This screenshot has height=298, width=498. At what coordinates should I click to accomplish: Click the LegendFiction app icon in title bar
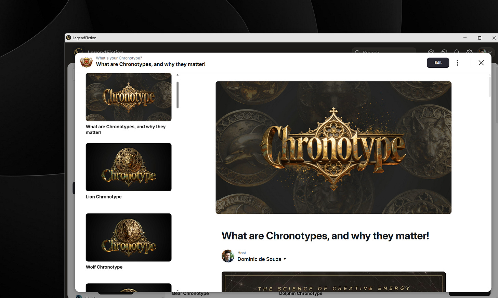pos(68,38)
